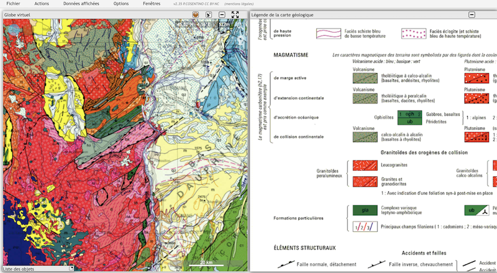This screenshot has width=497, height=273.
Task: Open the Fenêtres menu
Action: (x=152, y=4)
